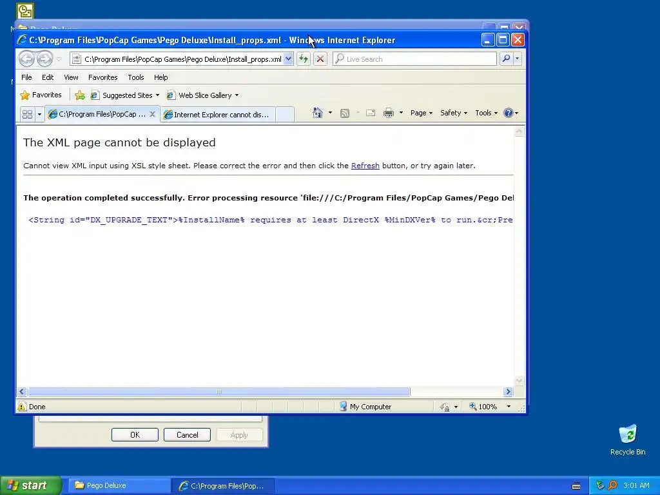This screenshot has width=660, height=495.
Task: Open Web Slice Gallery favorites item
Action: (x=203, y=95)
